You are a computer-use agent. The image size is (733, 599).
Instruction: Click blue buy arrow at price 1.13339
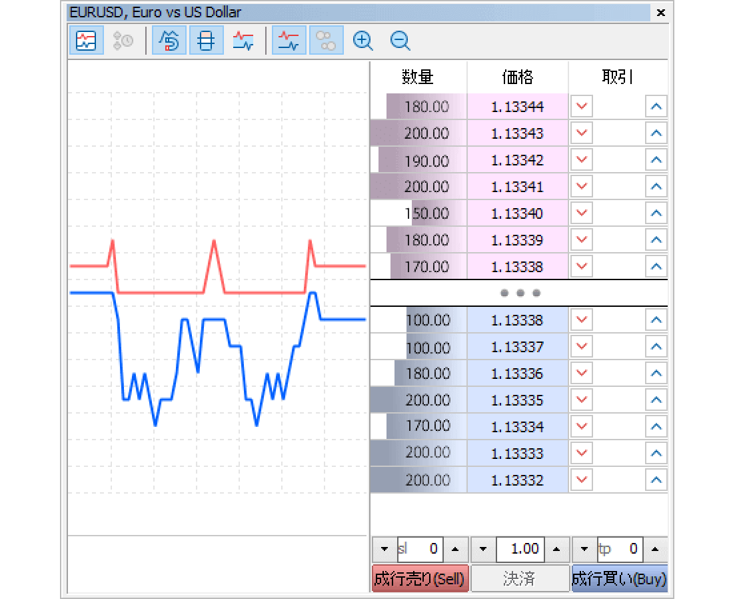click(x=656, y=239)
